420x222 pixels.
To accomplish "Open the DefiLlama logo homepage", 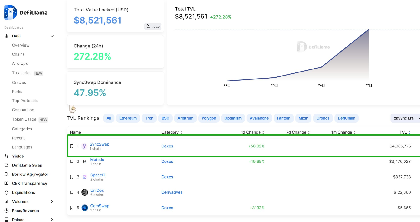I will 26,12.
